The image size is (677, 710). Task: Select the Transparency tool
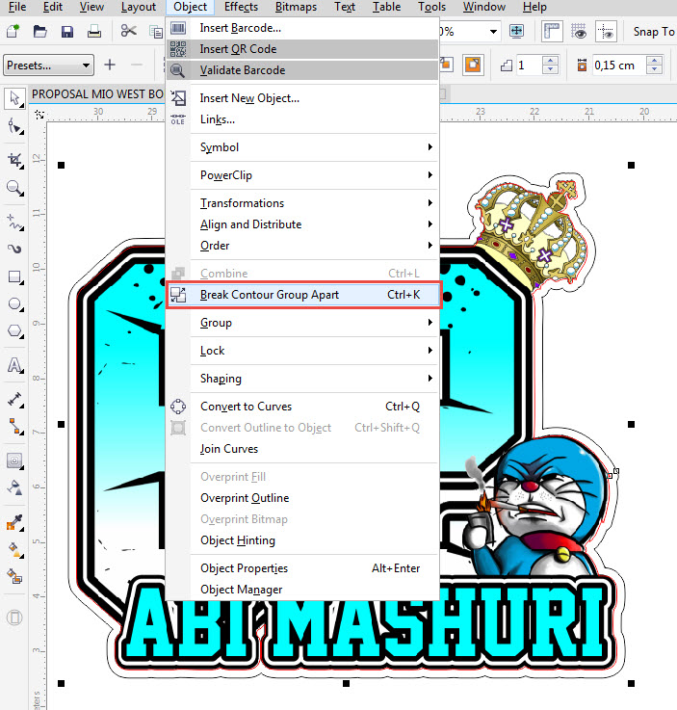pos(14,487)
